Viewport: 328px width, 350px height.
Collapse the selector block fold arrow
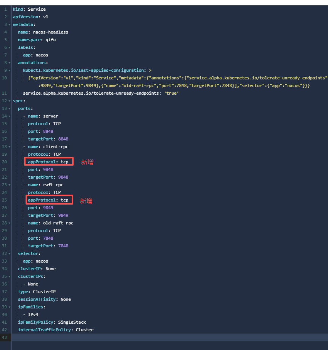pos(10,253)
